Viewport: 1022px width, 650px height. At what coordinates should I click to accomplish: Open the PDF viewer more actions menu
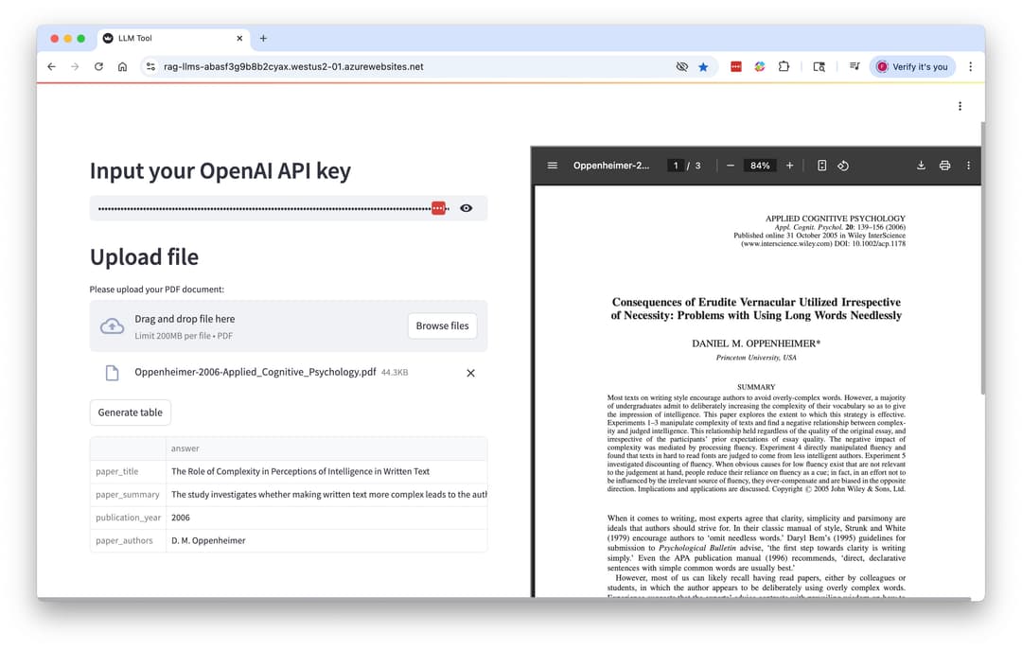point(968,166)
